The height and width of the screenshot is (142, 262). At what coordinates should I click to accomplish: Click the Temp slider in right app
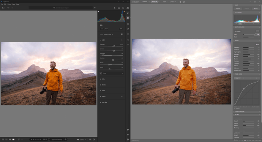click(x=248, y=35)
